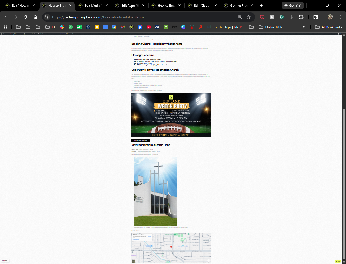Open the YouTube bookmark icon

(x=148, y=27)
